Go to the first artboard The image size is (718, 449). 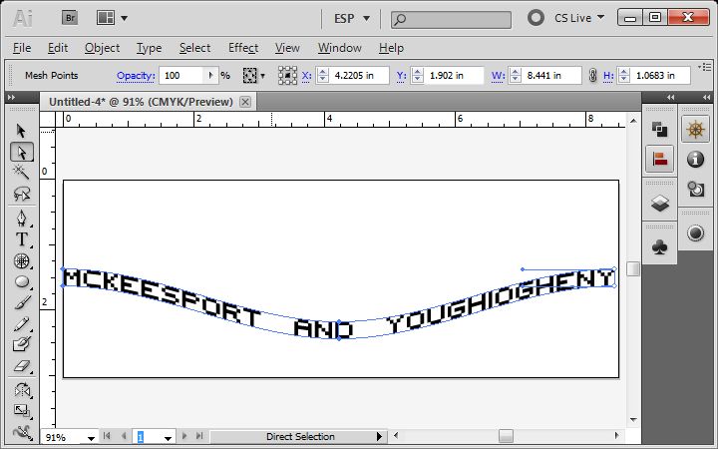point(107,436)
